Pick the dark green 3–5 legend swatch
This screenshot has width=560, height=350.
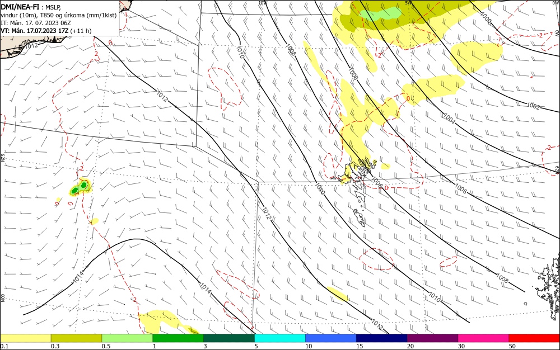pyautogui.click(x=229, y=338)
